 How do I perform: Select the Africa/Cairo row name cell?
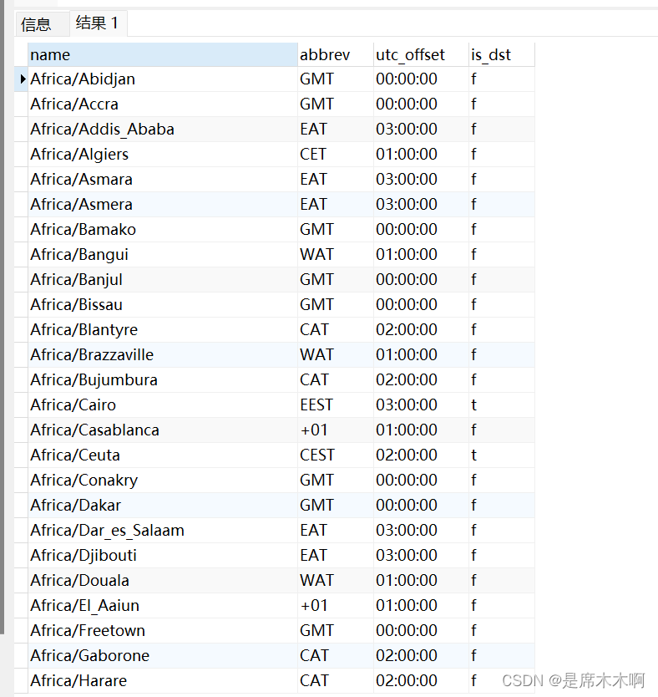click(163, 405)
